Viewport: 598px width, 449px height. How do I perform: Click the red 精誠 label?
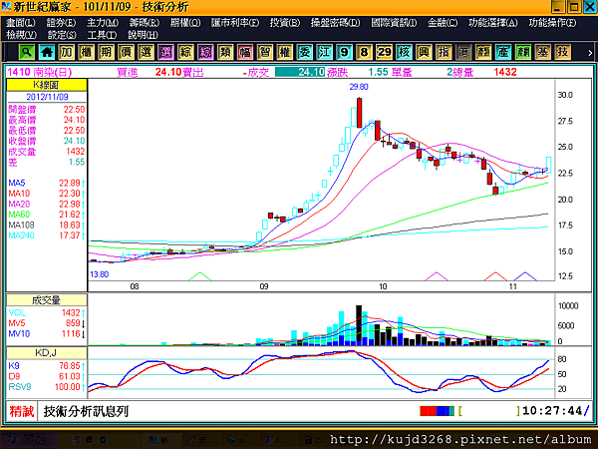(22, 411)
